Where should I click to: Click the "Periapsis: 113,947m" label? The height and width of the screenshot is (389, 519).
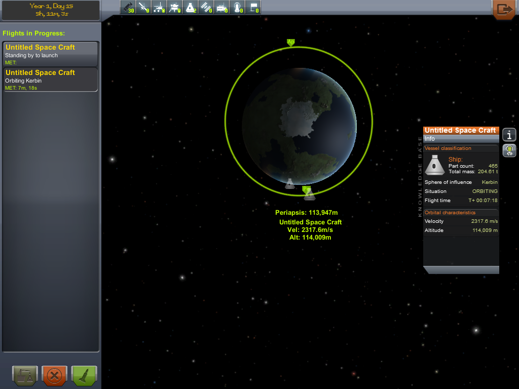click(307, 213)
